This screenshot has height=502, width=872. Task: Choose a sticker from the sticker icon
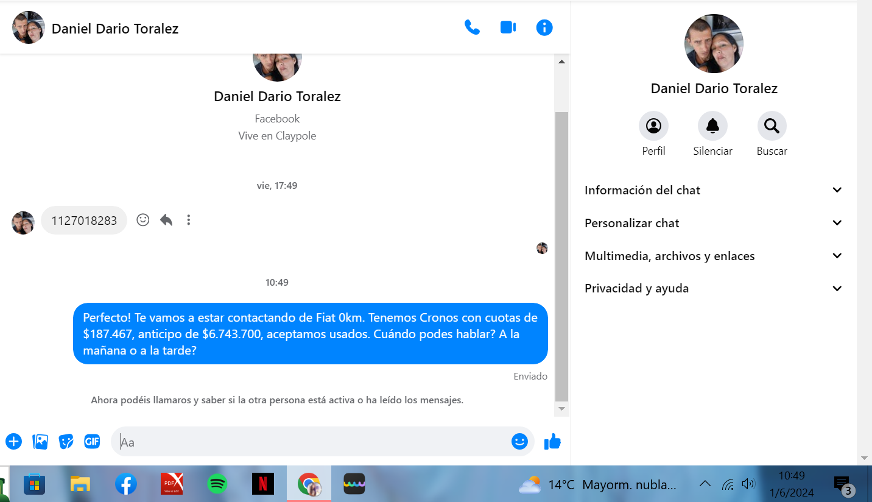(x=66, y=442)
